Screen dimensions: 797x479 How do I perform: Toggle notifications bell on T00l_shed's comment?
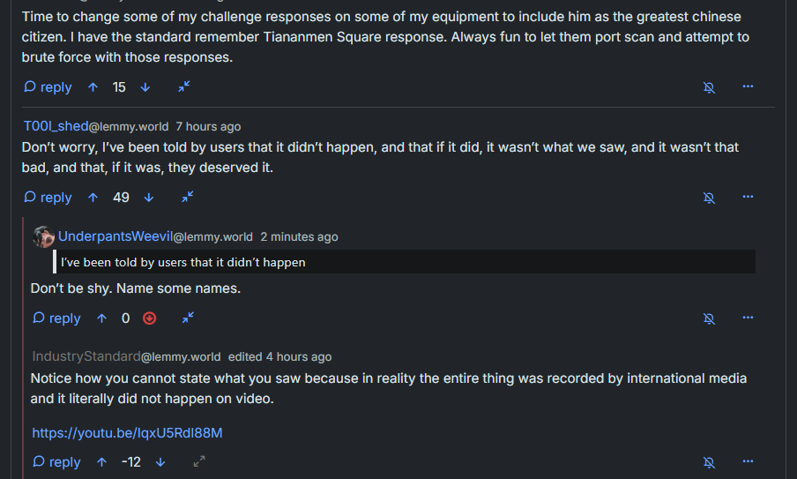point(709,198)
